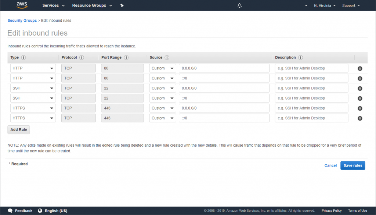Save the inbound rules
Viewport: 376px width, 215px height.
tap(352, 165)
